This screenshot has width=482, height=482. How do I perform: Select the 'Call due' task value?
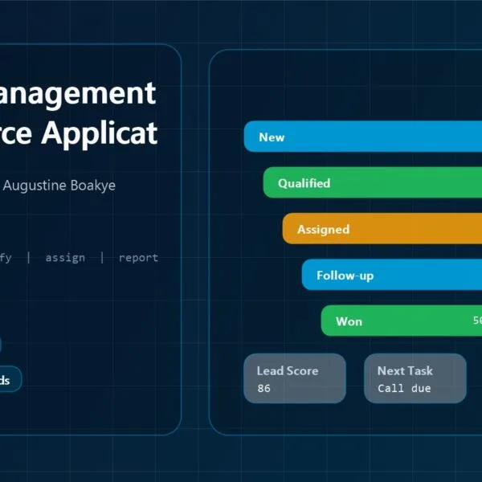click(x=404, y=388)
